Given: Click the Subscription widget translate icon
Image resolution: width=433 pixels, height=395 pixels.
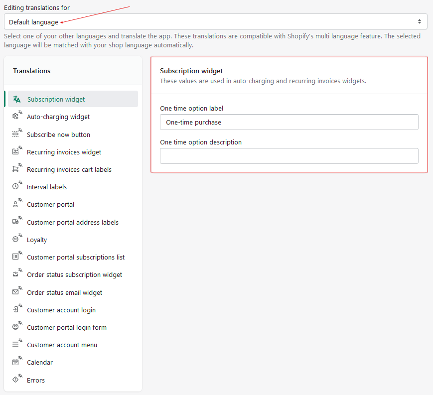Looking at the screenshot, I should [x=17, y=99].
